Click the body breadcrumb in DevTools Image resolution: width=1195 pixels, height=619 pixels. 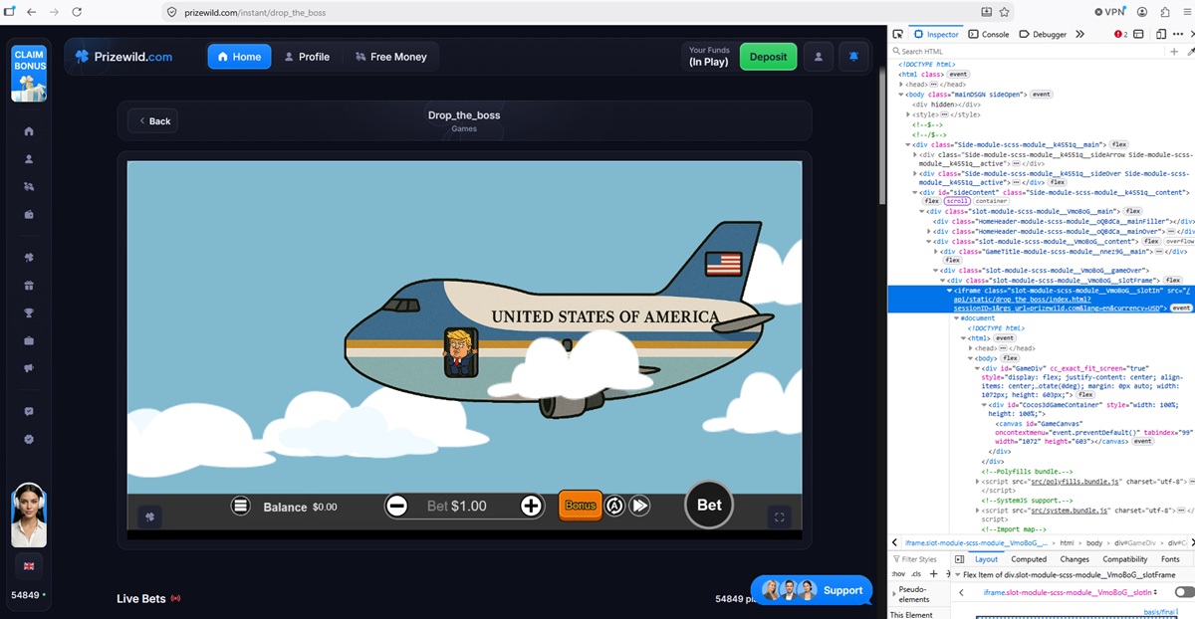click(1094, 543)
